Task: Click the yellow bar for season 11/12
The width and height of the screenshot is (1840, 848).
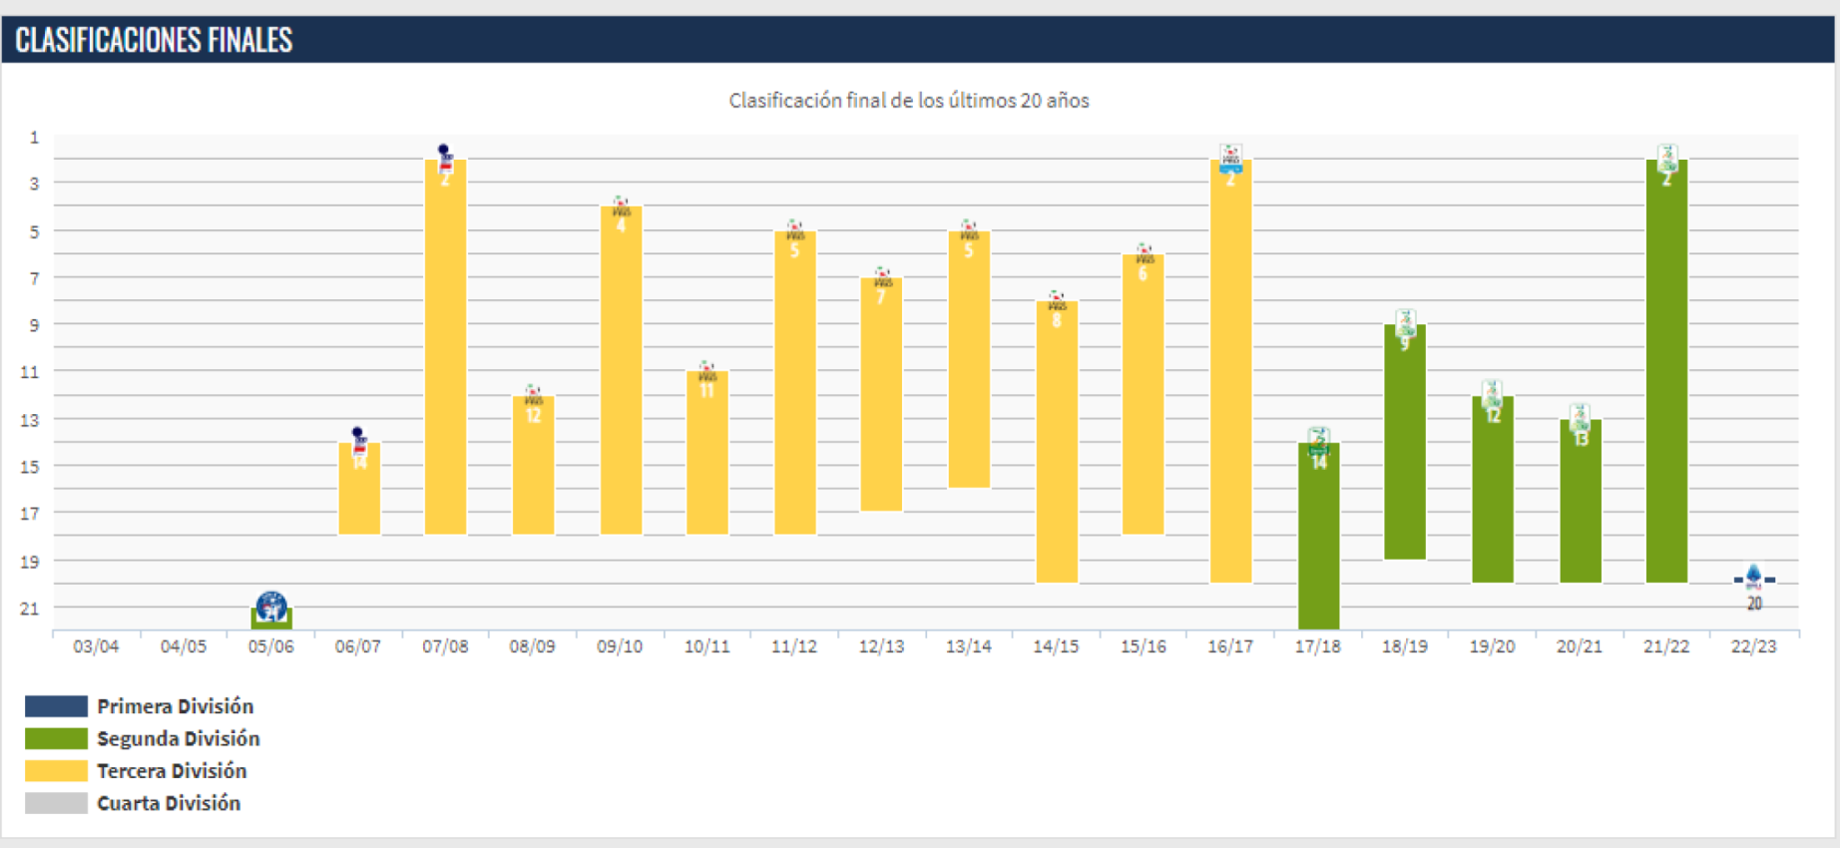Action: click(795, 382)
